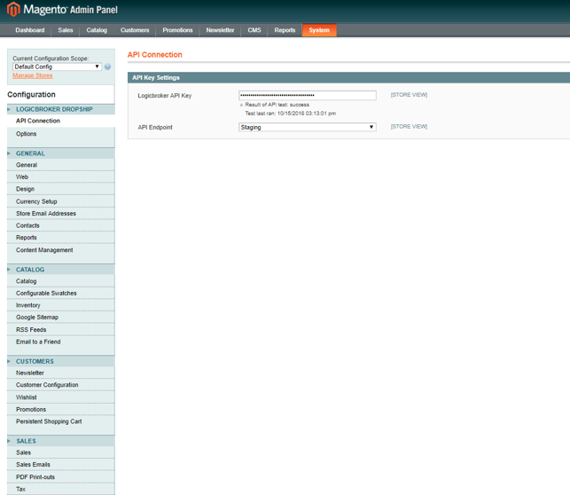This screenshot has width=570, height=495.
Task: Collapse the Customers section arrow
Action: click(10, 361)
